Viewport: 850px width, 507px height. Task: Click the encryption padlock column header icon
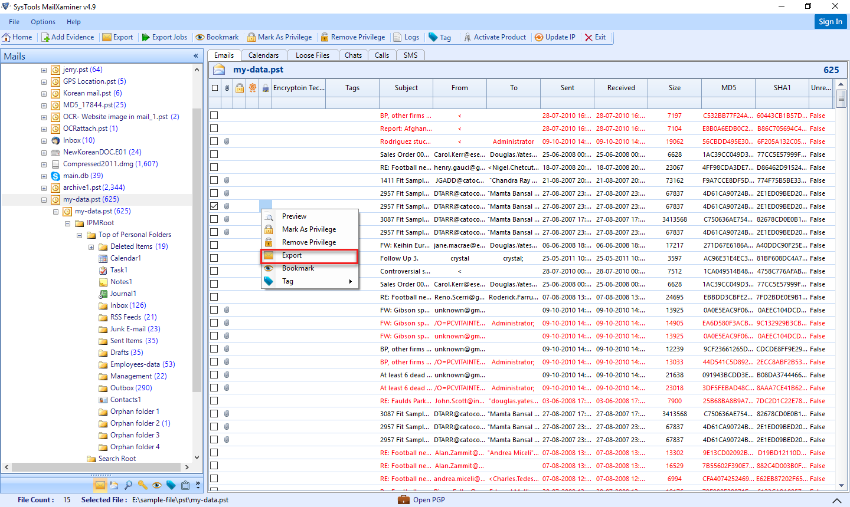pos(266,88)
